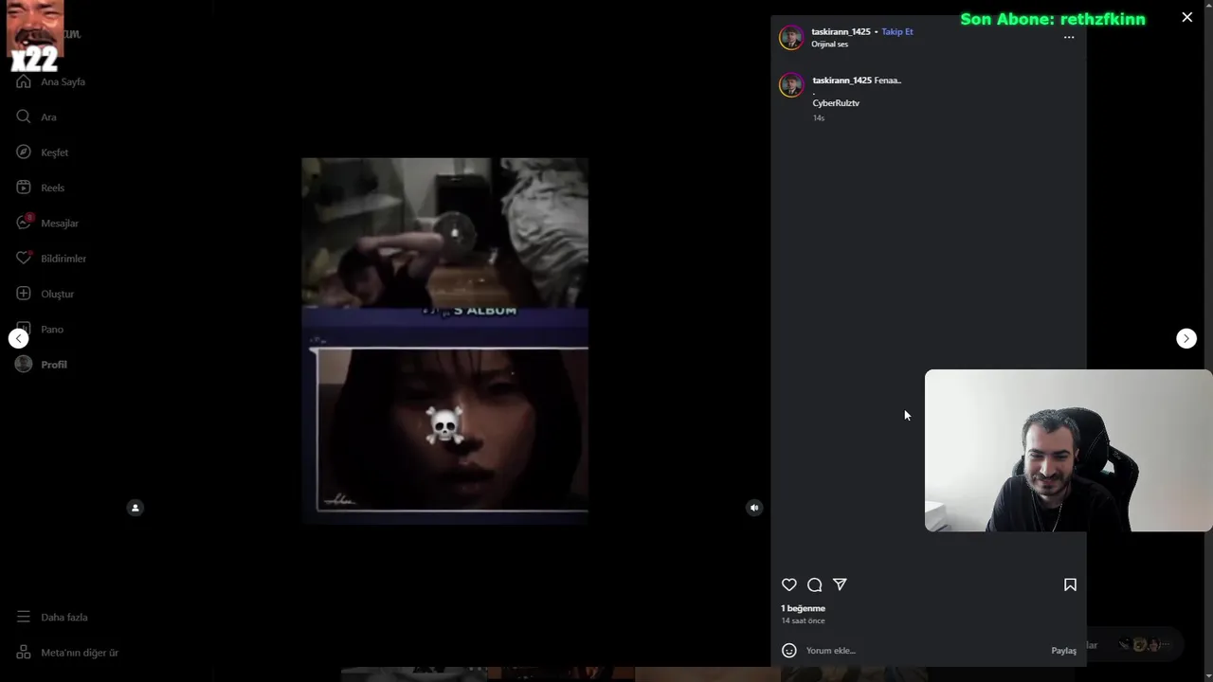Viewport: 1213px width, 682px height.
Task: Click 14 saat önce timestamp
Action: click(803, 620)
